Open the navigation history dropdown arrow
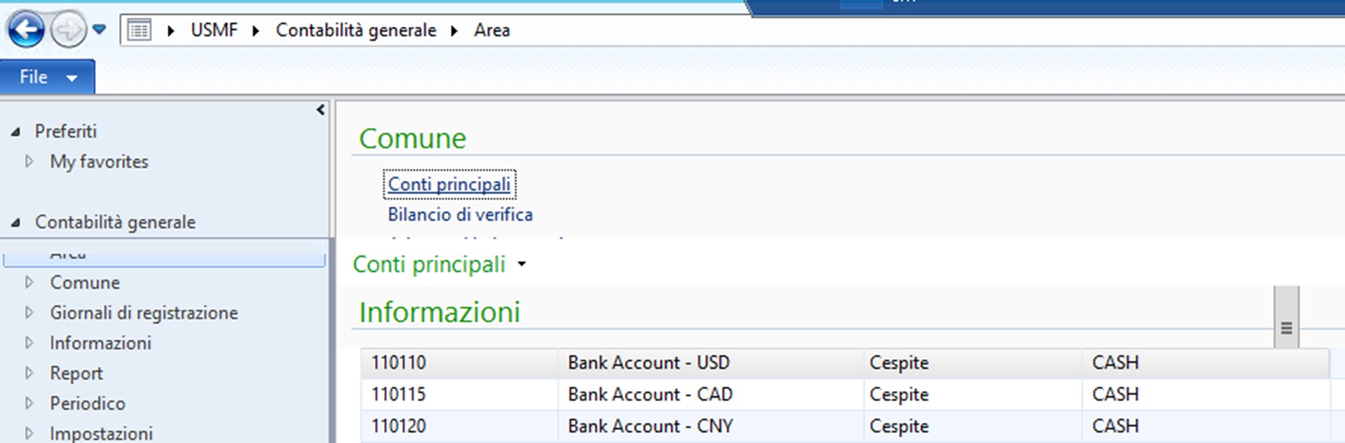 tap(100, 30)
